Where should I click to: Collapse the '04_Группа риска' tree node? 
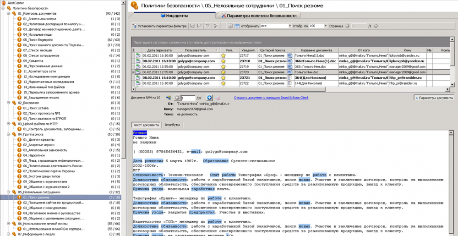click(x=8, y=134)
